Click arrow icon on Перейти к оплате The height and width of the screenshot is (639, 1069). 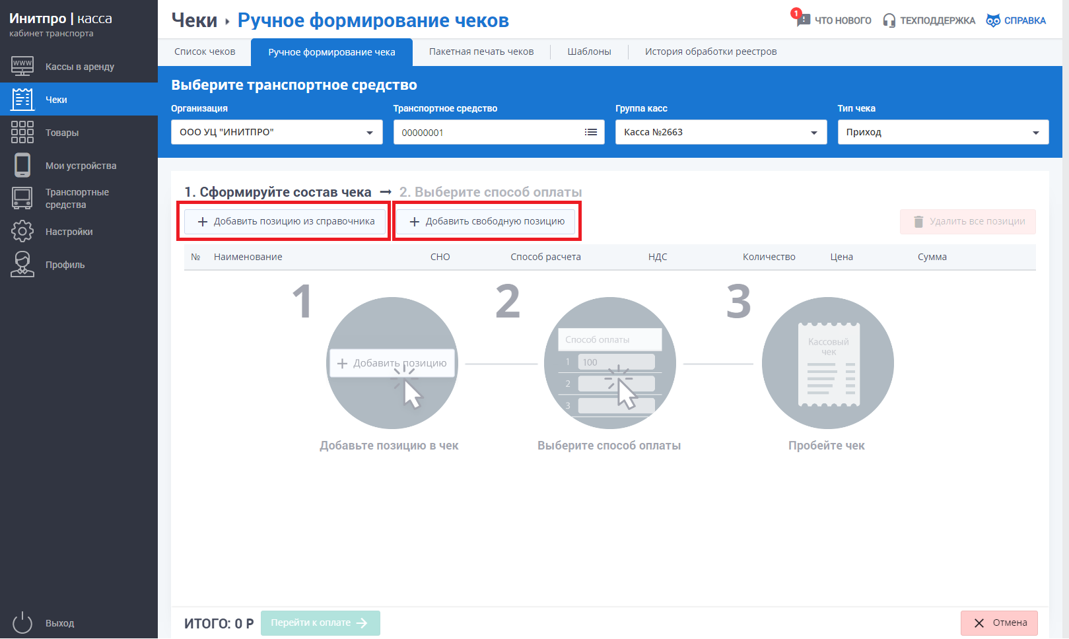click(362, 622)
